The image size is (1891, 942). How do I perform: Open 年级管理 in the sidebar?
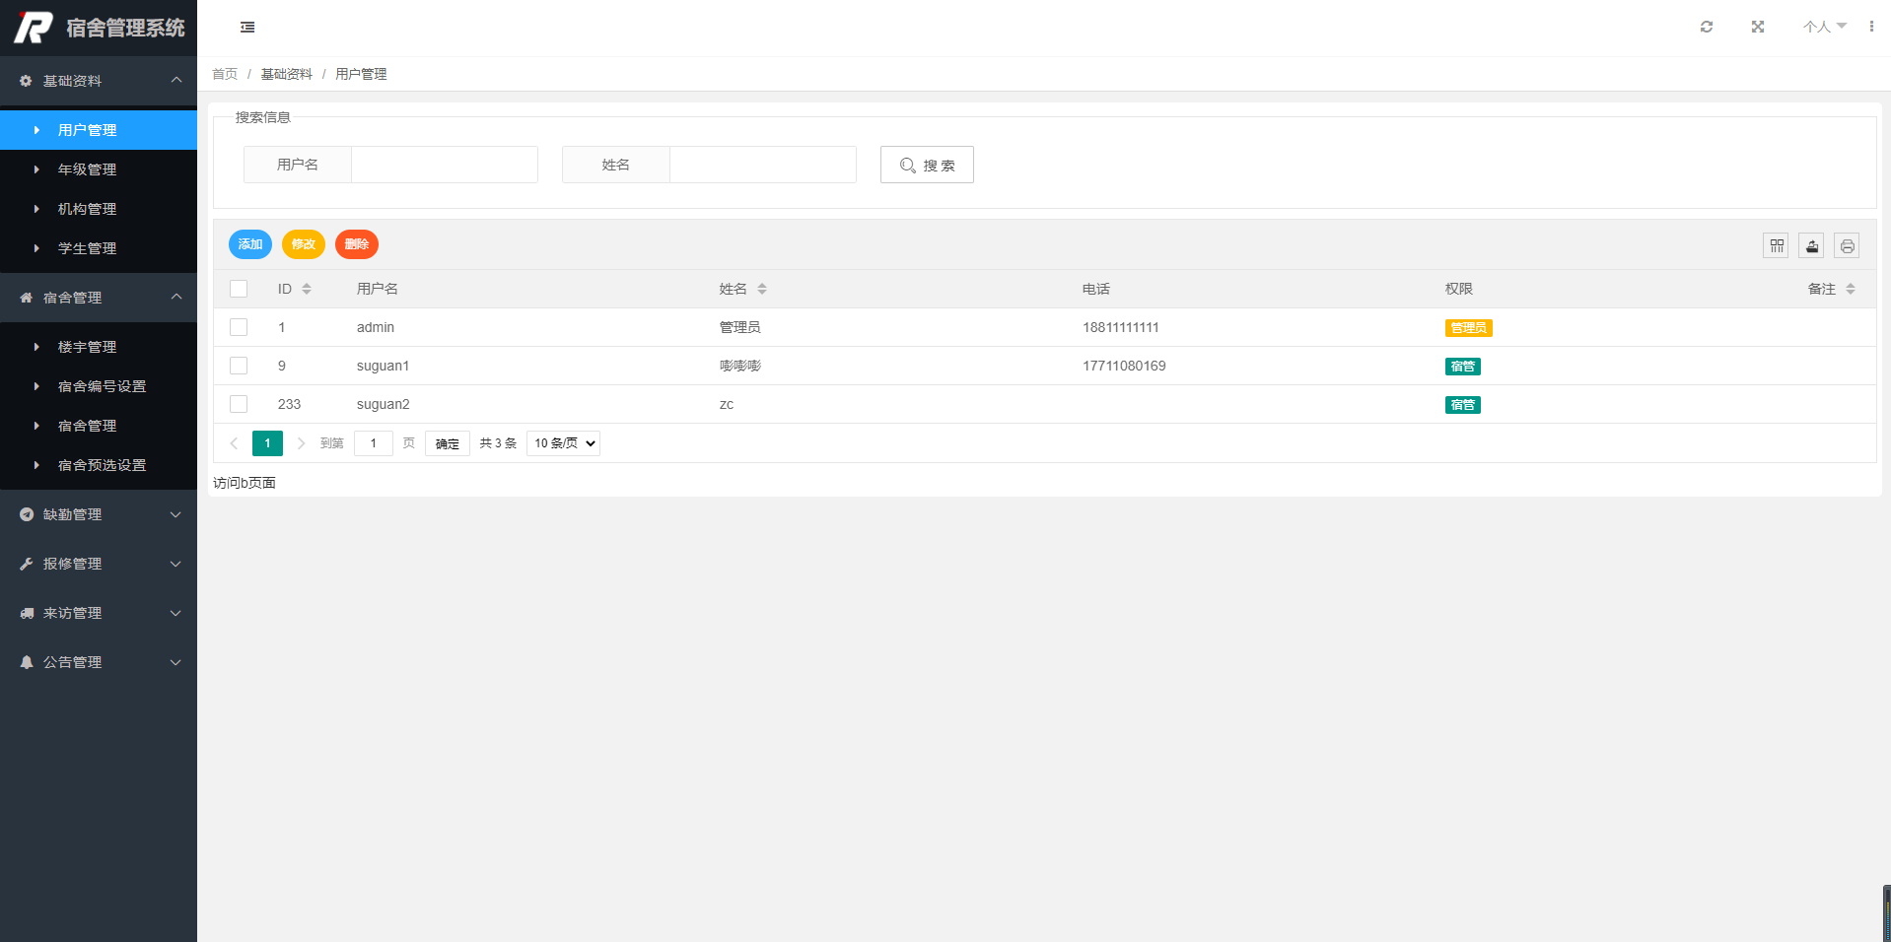[99, 169]
